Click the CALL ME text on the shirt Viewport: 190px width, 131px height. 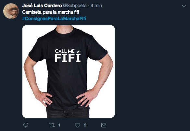coord(65,51)
